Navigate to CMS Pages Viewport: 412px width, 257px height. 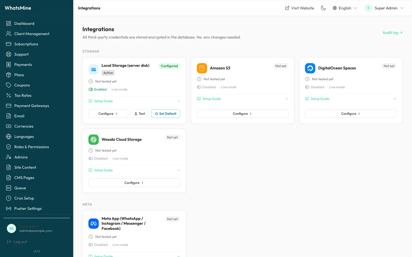click(x=37, y=178)
